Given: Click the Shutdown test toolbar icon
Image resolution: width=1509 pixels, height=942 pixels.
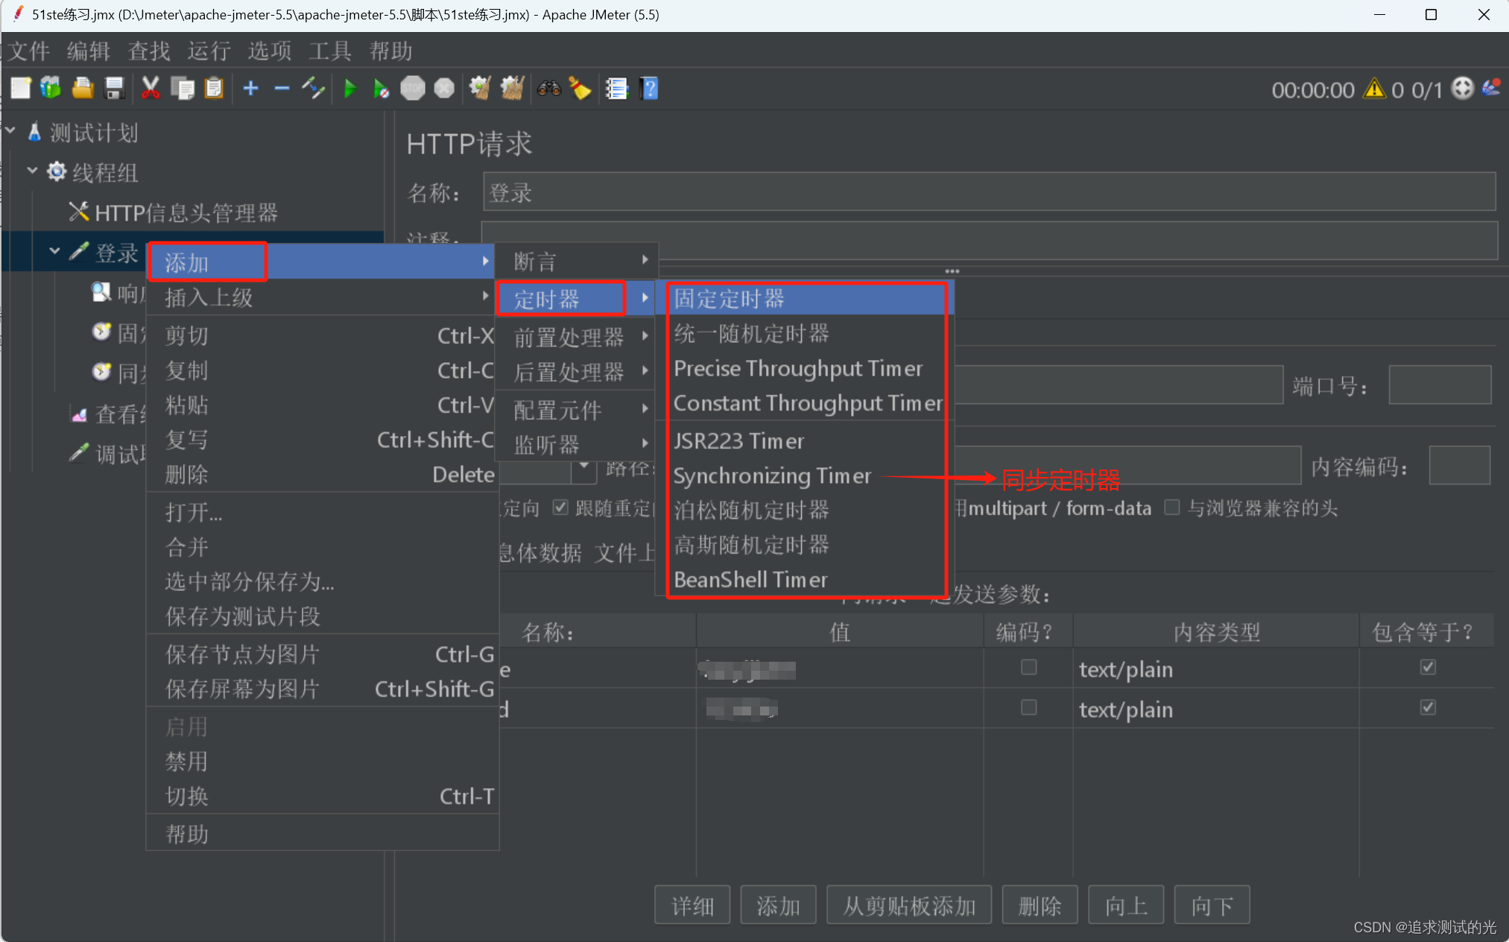Looking at the screenshot, I should tap(444, 89).
